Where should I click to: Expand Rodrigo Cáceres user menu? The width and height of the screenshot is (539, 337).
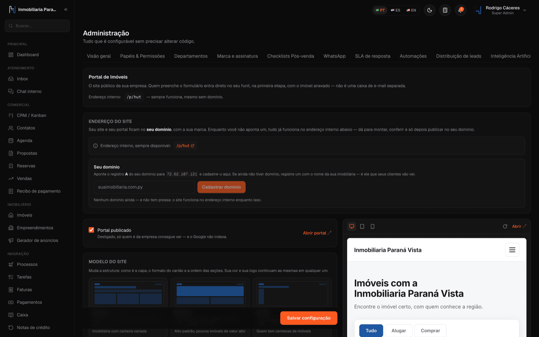click(x=501, y=10)
